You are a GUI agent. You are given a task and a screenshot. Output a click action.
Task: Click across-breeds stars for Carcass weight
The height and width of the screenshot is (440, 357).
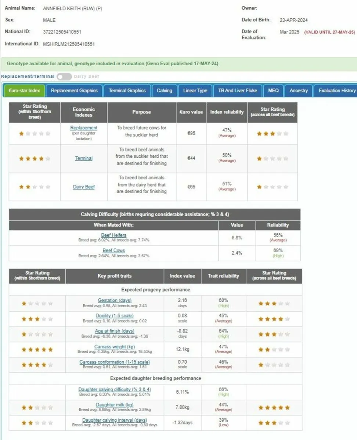(274, 350)
